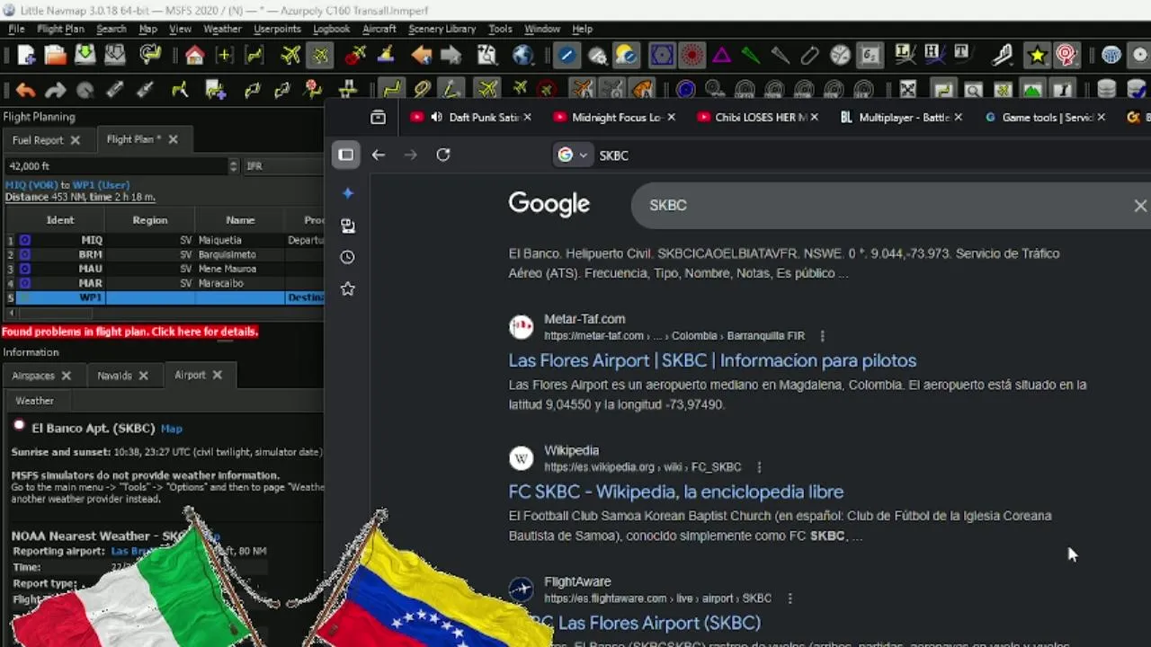Click the paperclip icon in map toolbar

tap(809, 56)
